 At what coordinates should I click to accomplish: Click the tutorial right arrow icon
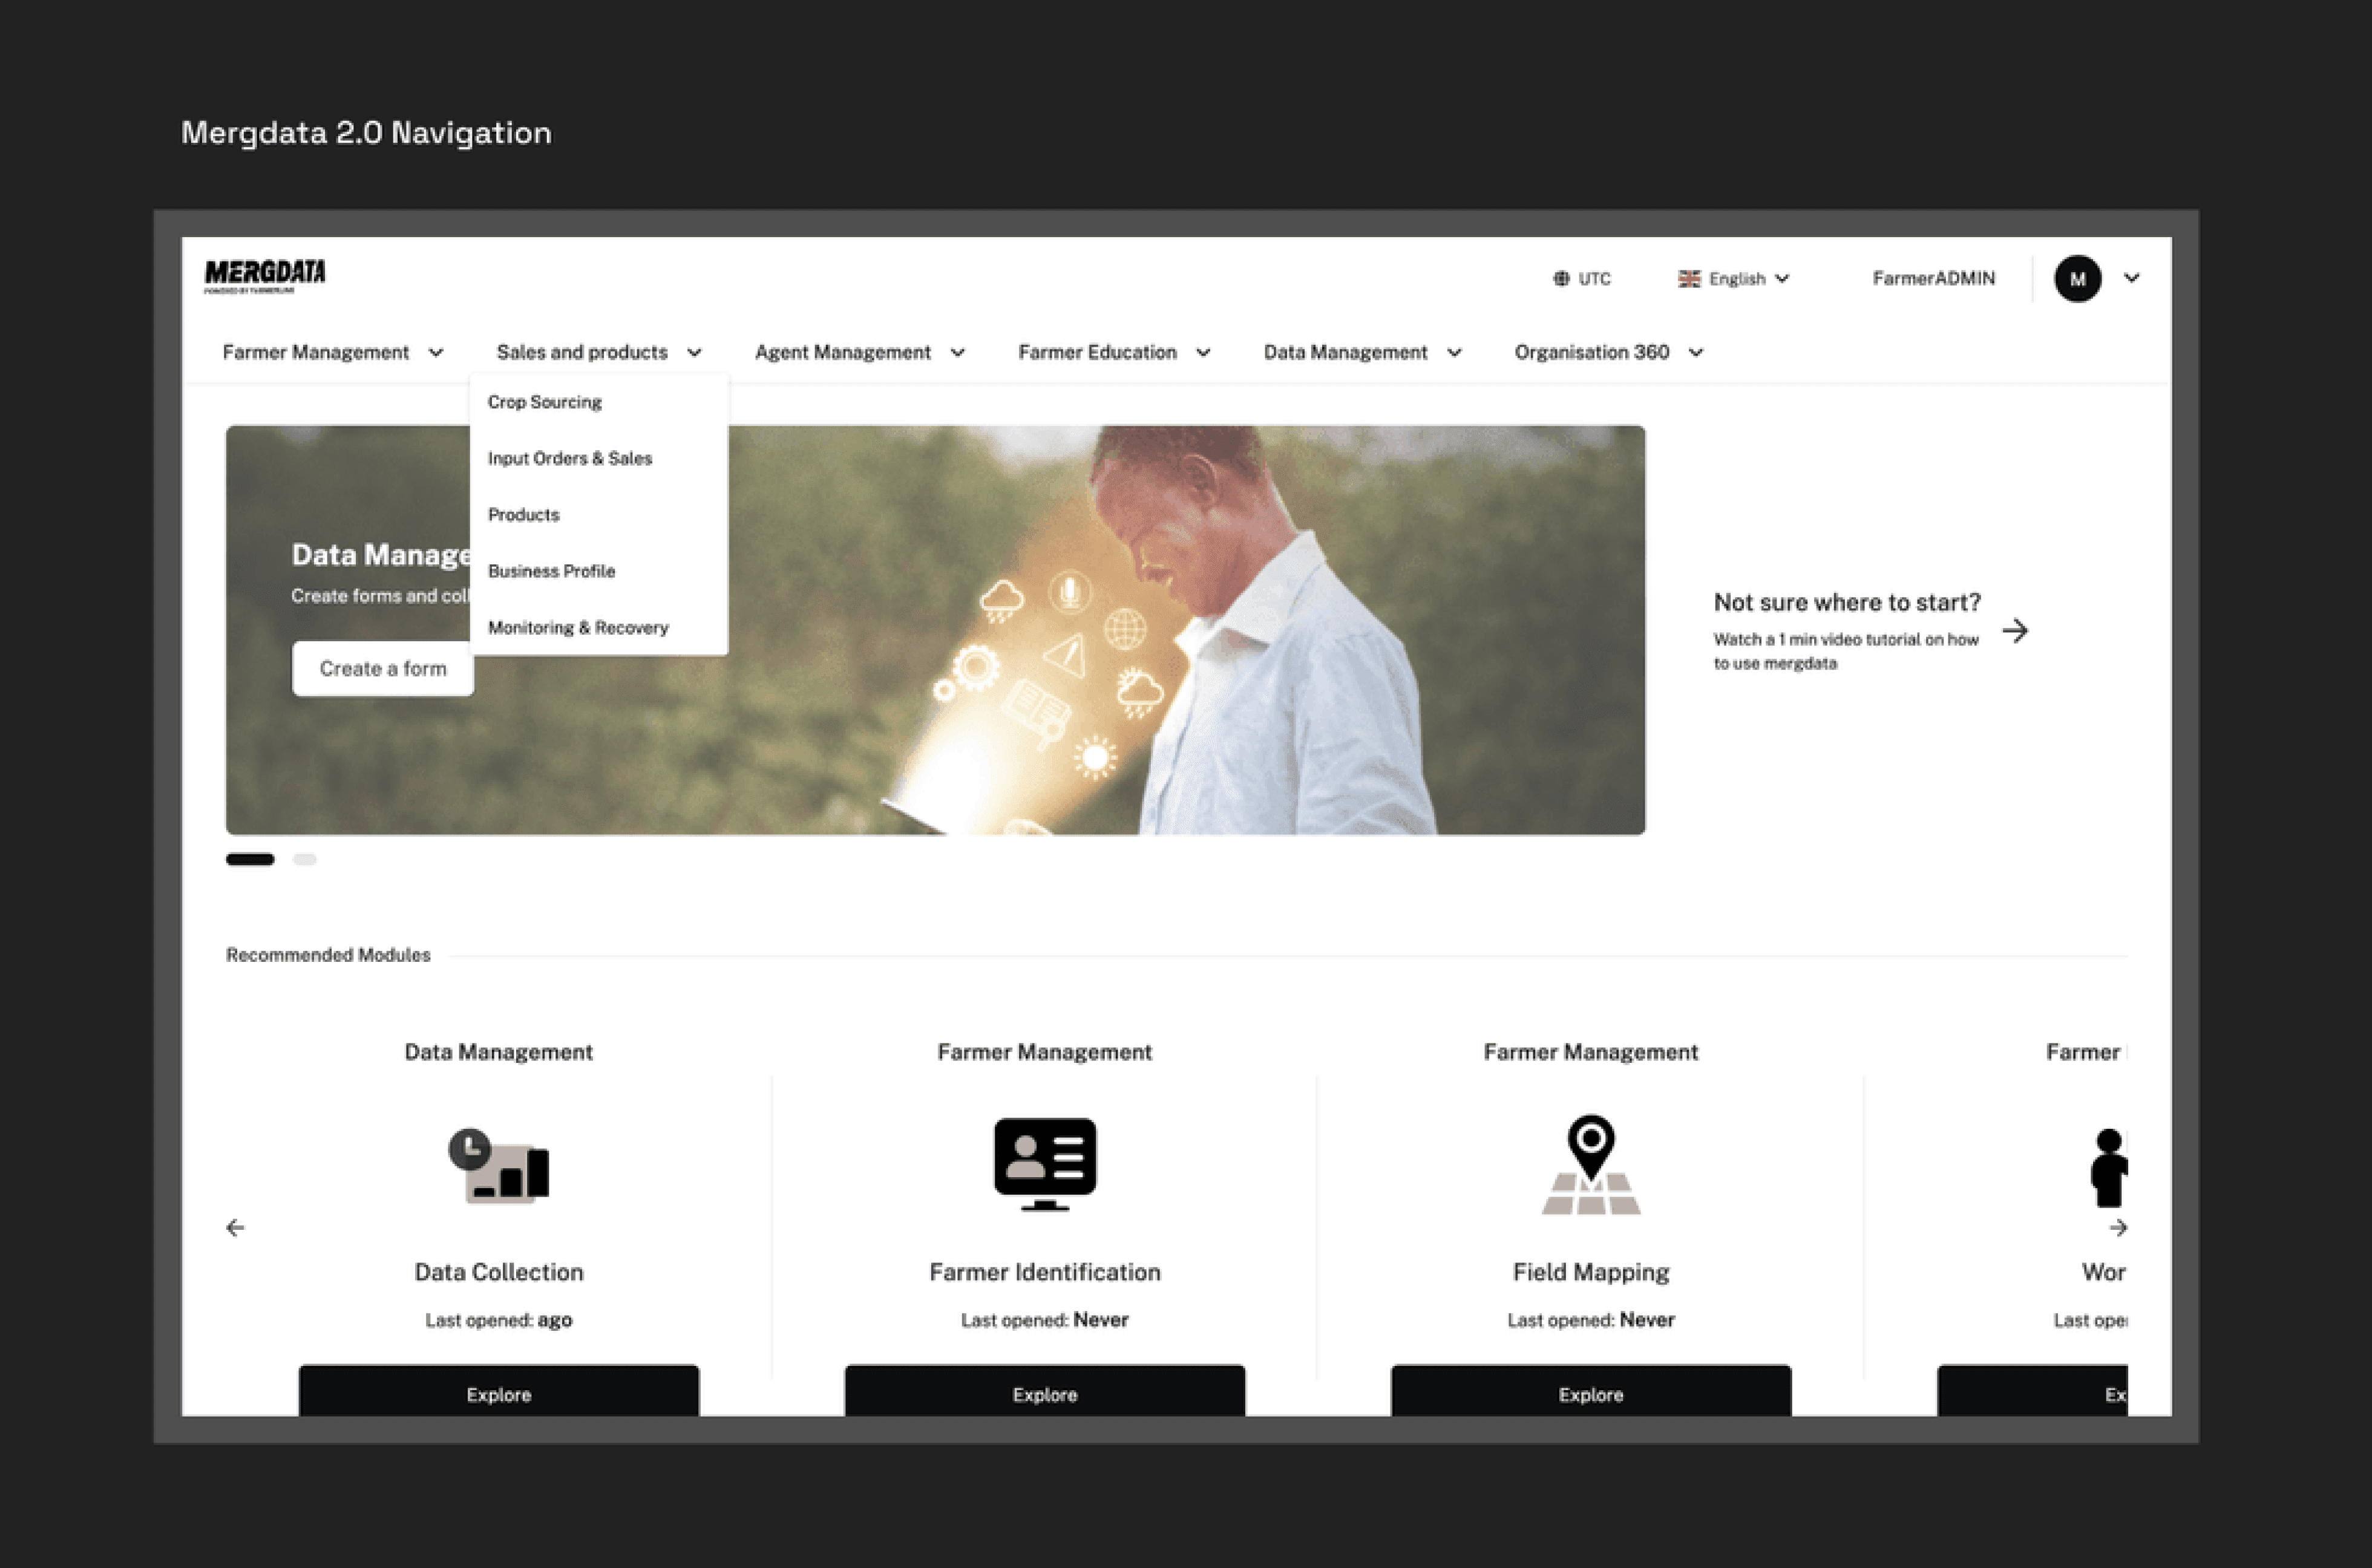2015,631
